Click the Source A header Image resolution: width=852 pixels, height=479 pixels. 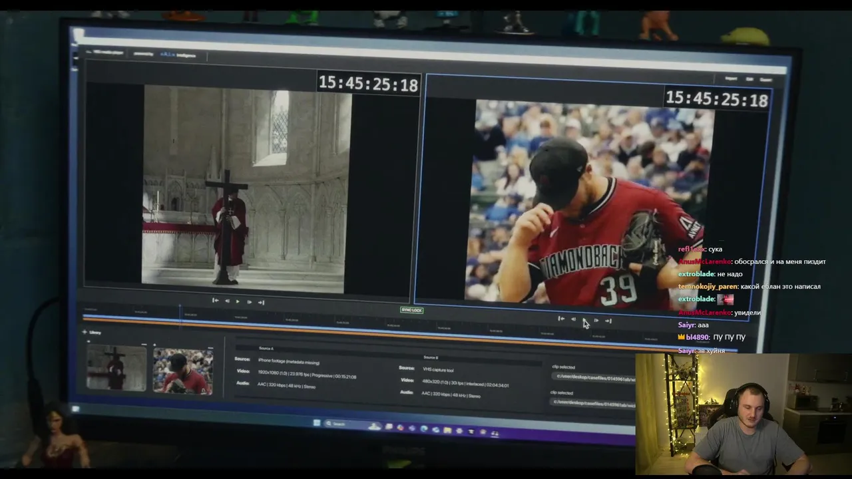point(266,348)
